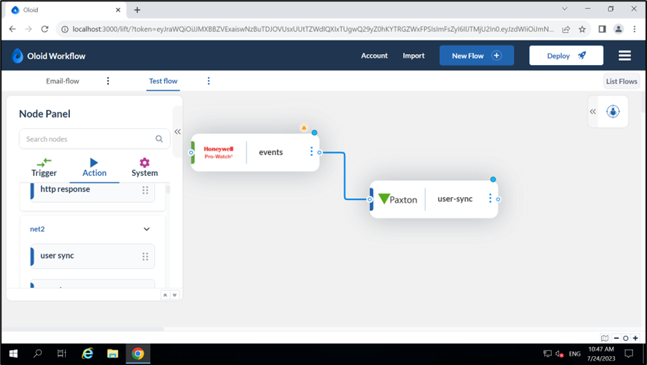Screen dimensions: 647x365
Task: Open Chrome profile icon
Action: (x=618, y=29)
